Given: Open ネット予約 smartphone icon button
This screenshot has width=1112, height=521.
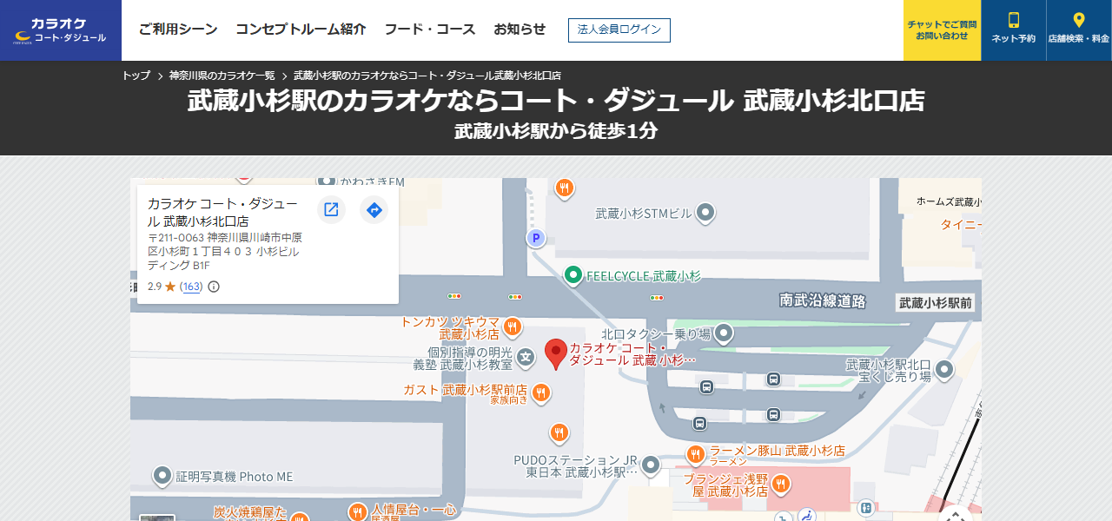Looking at the screenshot, I should coord(1014,30).
